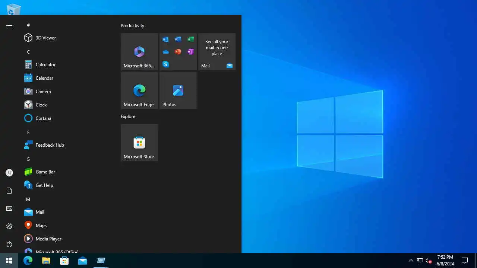
Task: Open the notification Action Center
Action: pyautogui.click(x=465, y=261)
